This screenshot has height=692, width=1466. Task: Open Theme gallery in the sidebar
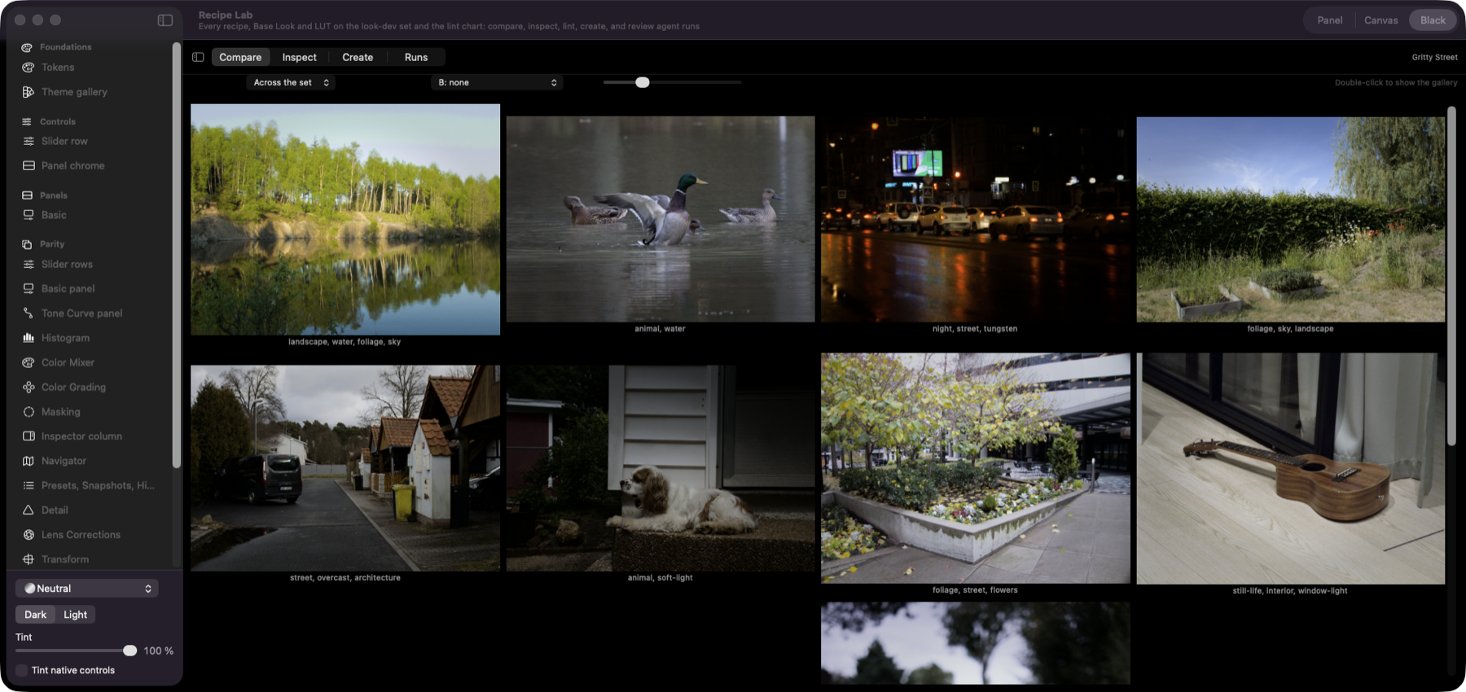coord(74,92)
